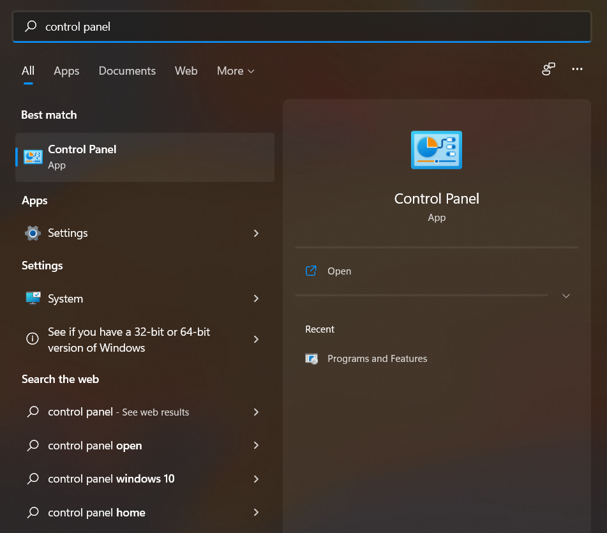Switch to the Documents filter tab

[x=127, y=71]
